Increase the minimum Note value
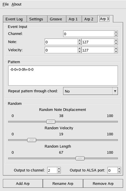This screenshot has width=126, height=191. [79, 40]
